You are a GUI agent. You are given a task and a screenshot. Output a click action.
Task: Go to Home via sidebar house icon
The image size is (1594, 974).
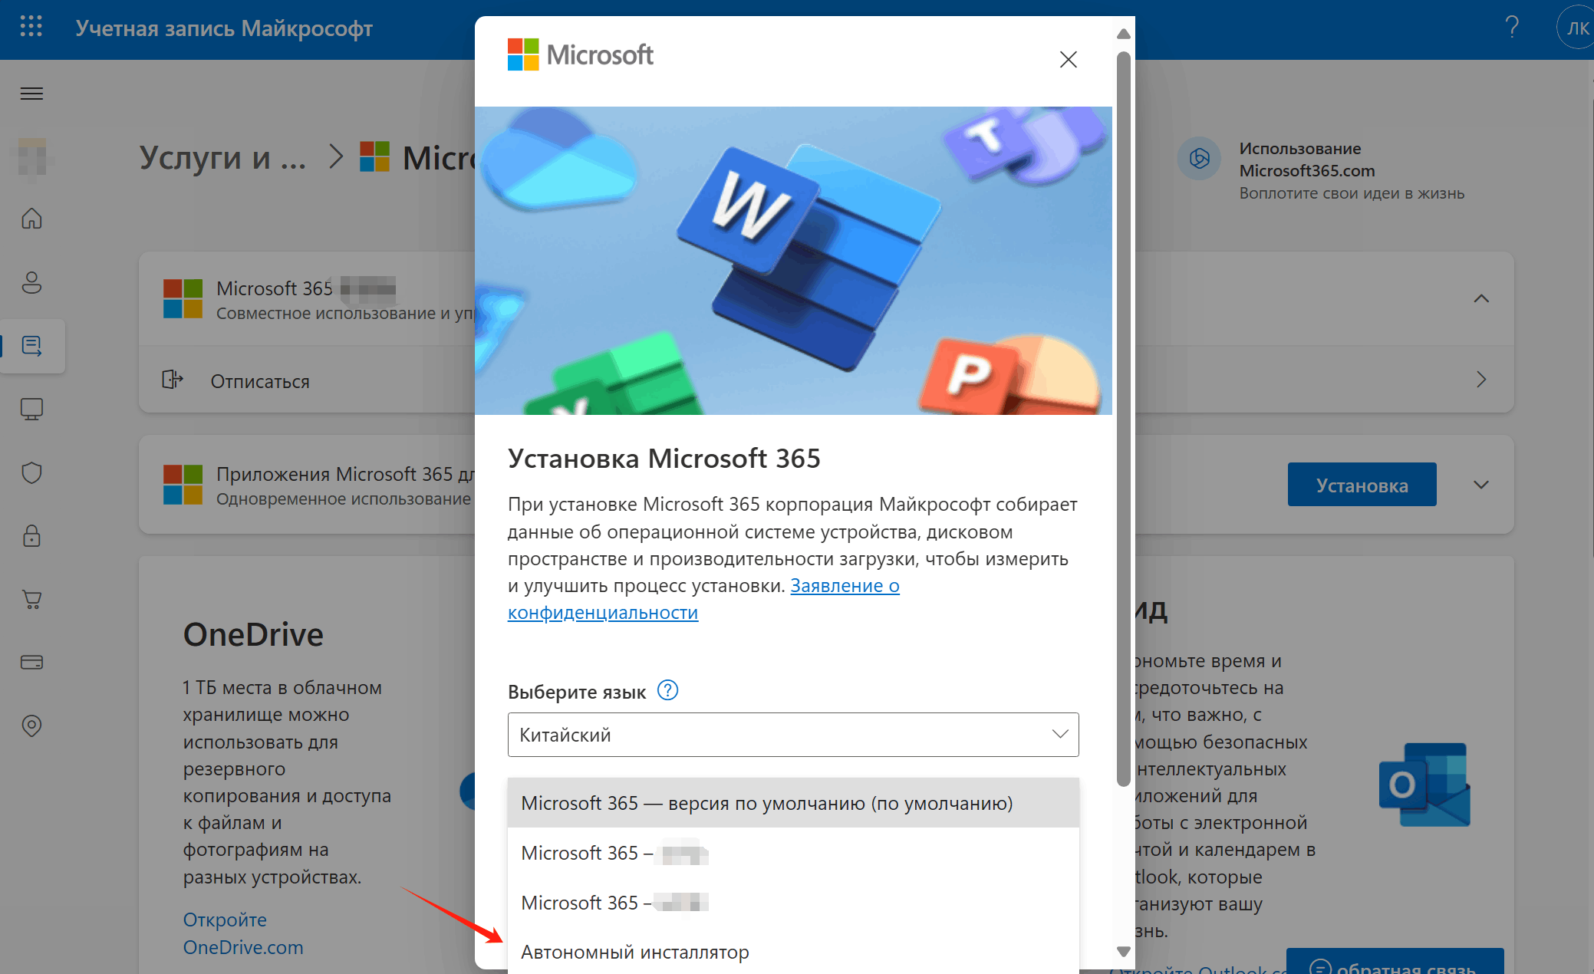(31, 219)
